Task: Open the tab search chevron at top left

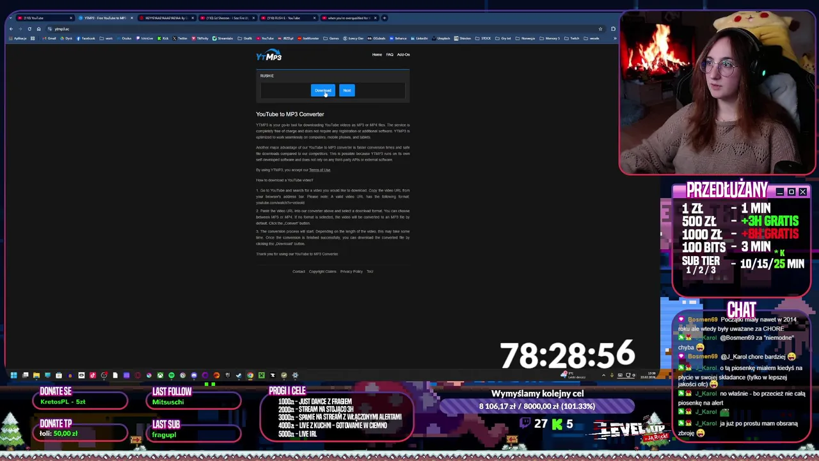Action: tap(11, 18)
